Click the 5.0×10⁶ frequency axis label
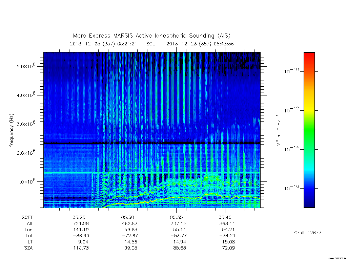The height and width of the screenshot is (260, 347). pyautogui.click(x=26, y=66)
